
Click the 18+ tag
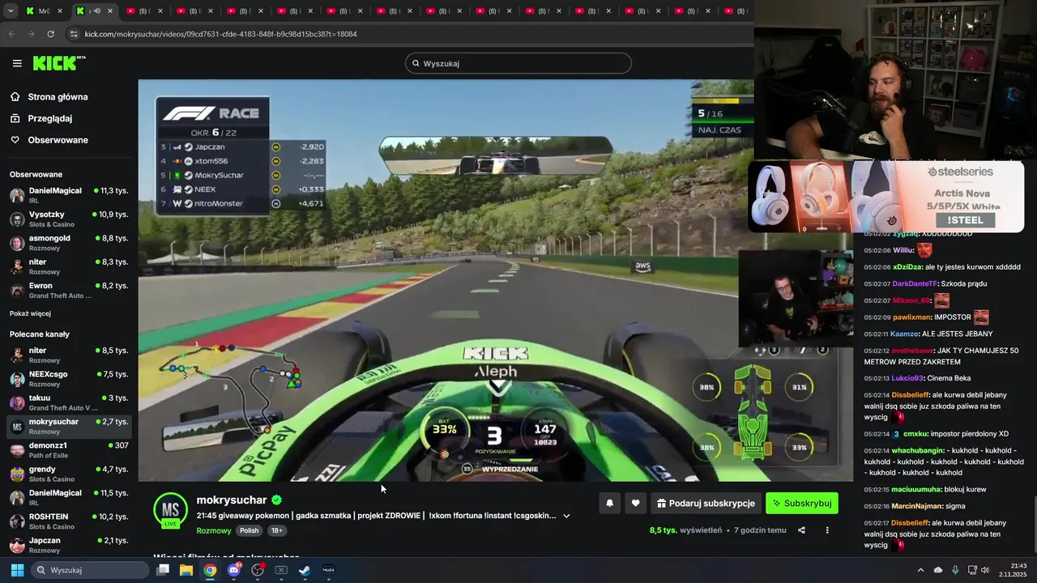(x=276, y=531)
